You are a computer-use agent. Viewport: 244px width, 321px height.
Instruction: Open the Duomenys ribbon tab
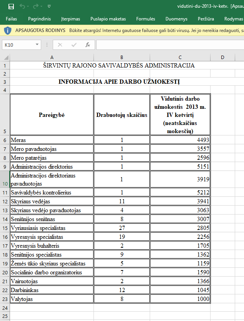pos(176,19)
